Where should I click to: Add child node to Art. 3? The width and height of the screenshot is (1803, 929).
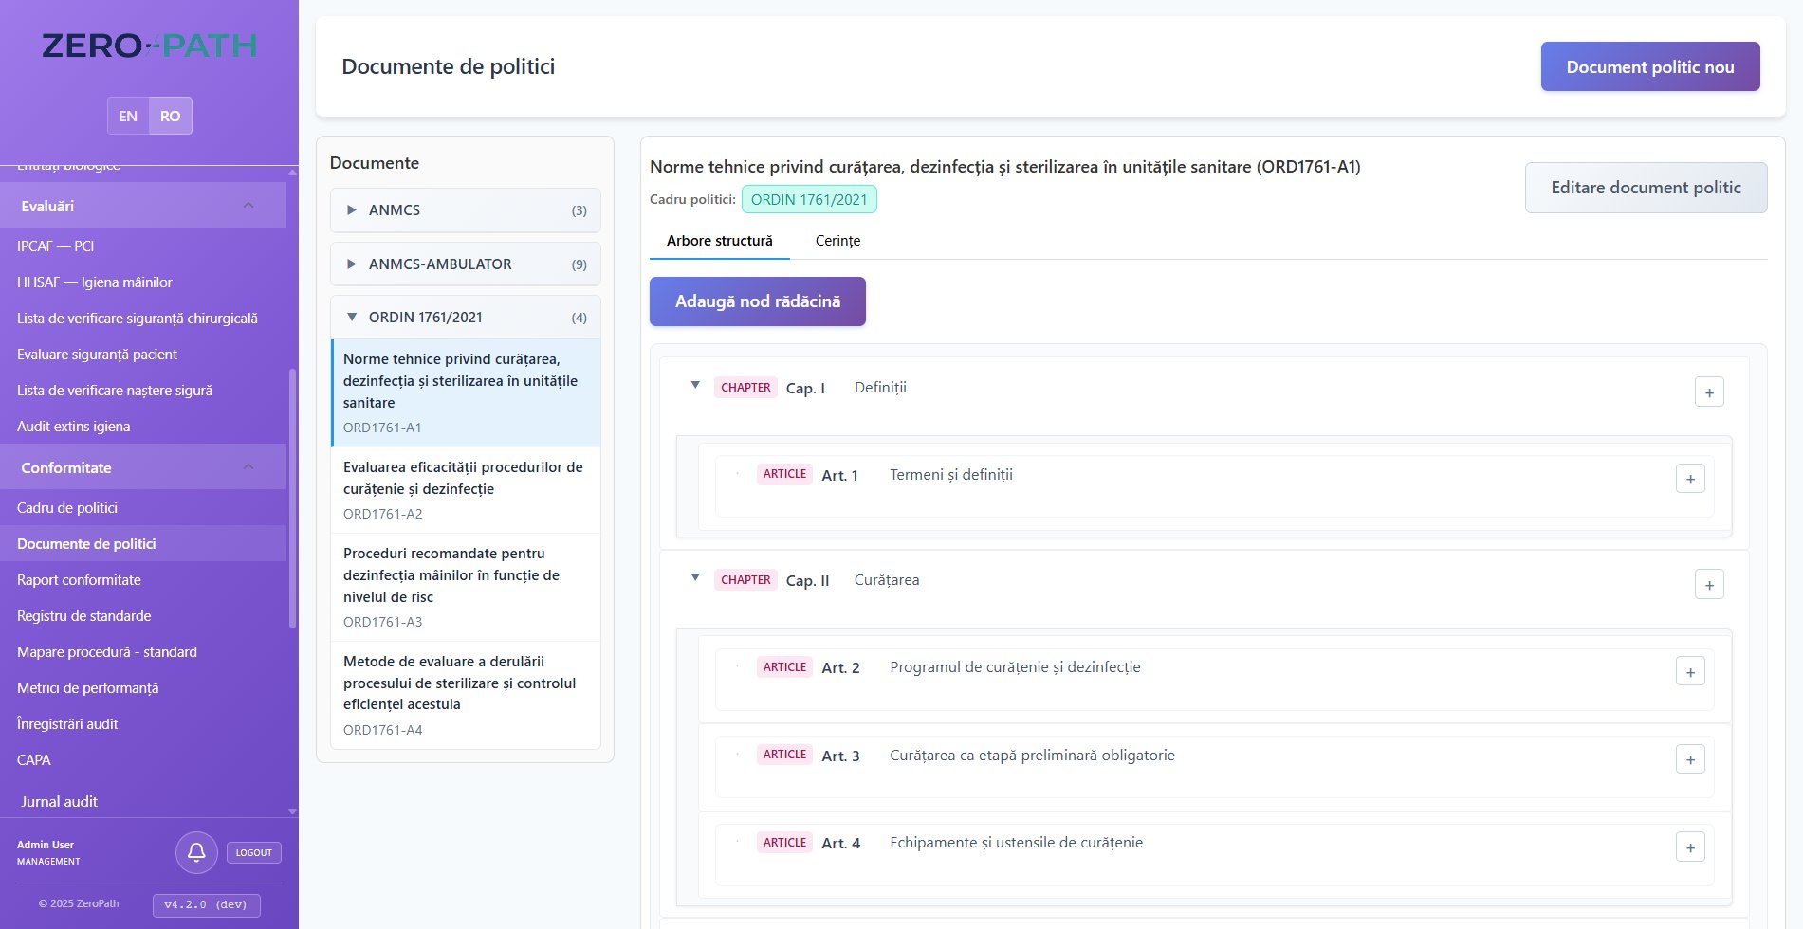point(1689,759)
